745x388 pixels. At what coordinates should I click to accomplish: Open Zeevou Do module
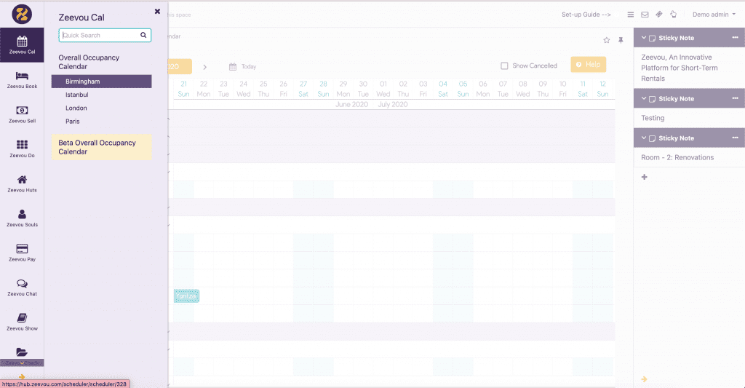[22, 149]
